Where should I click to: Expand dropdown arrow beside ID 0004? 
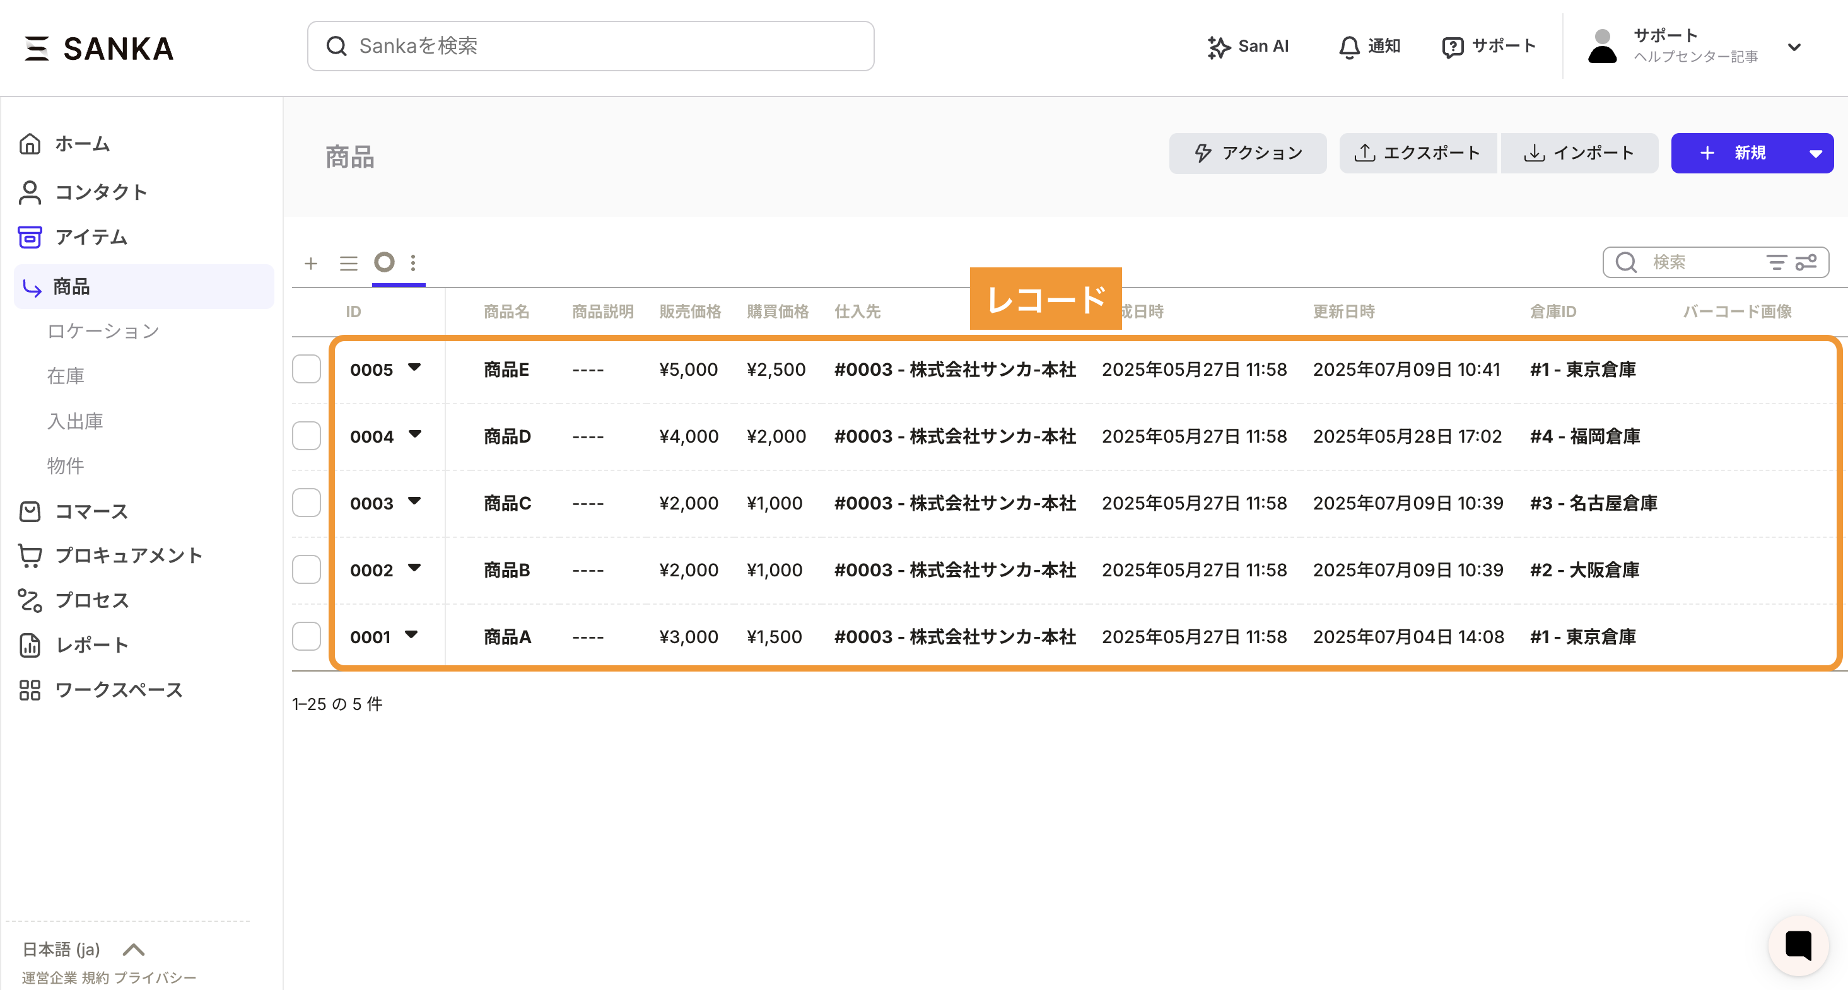pyautogui.click(x=414, y=434)
